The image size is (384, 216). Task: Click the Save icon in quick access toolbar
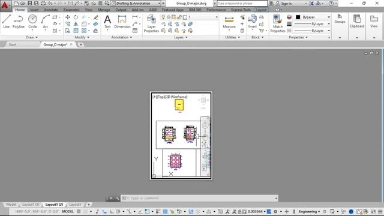[x=29, y=4]
